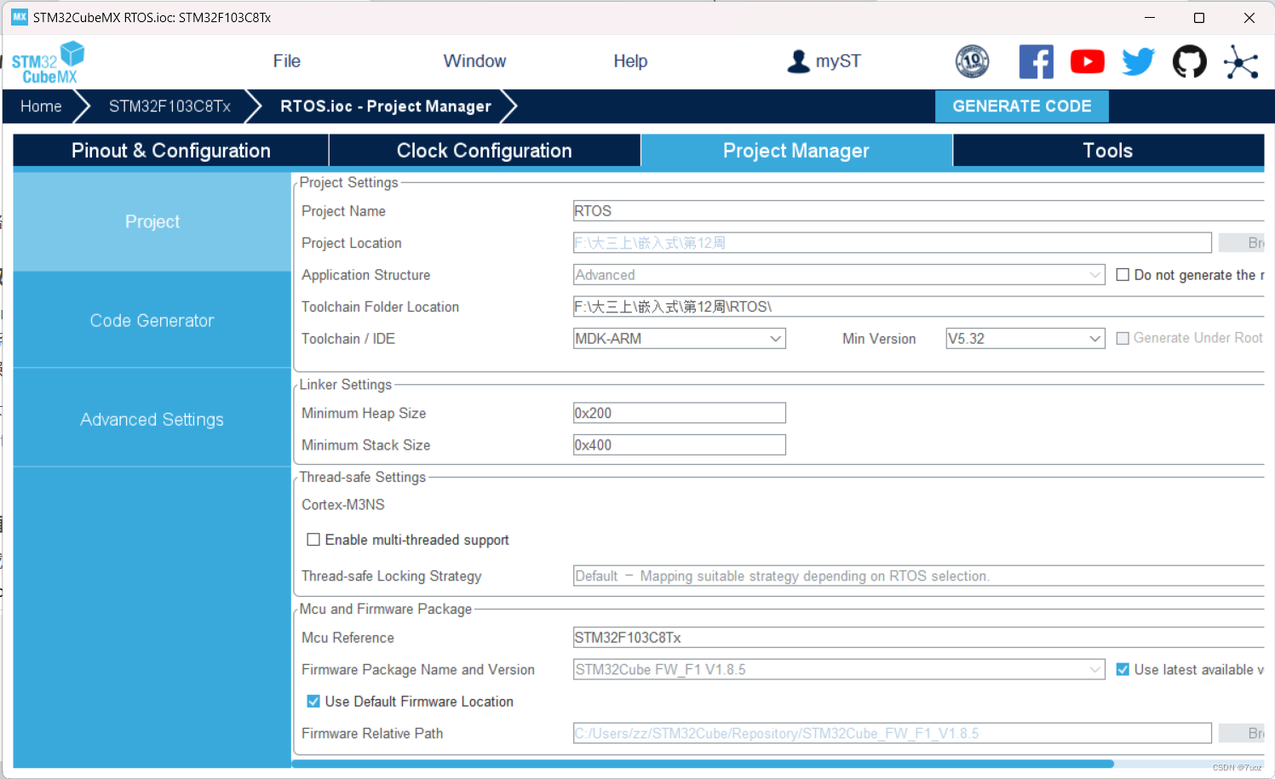Open the Advanced Settings side section

pyautogui.click(x=152, y=419)
